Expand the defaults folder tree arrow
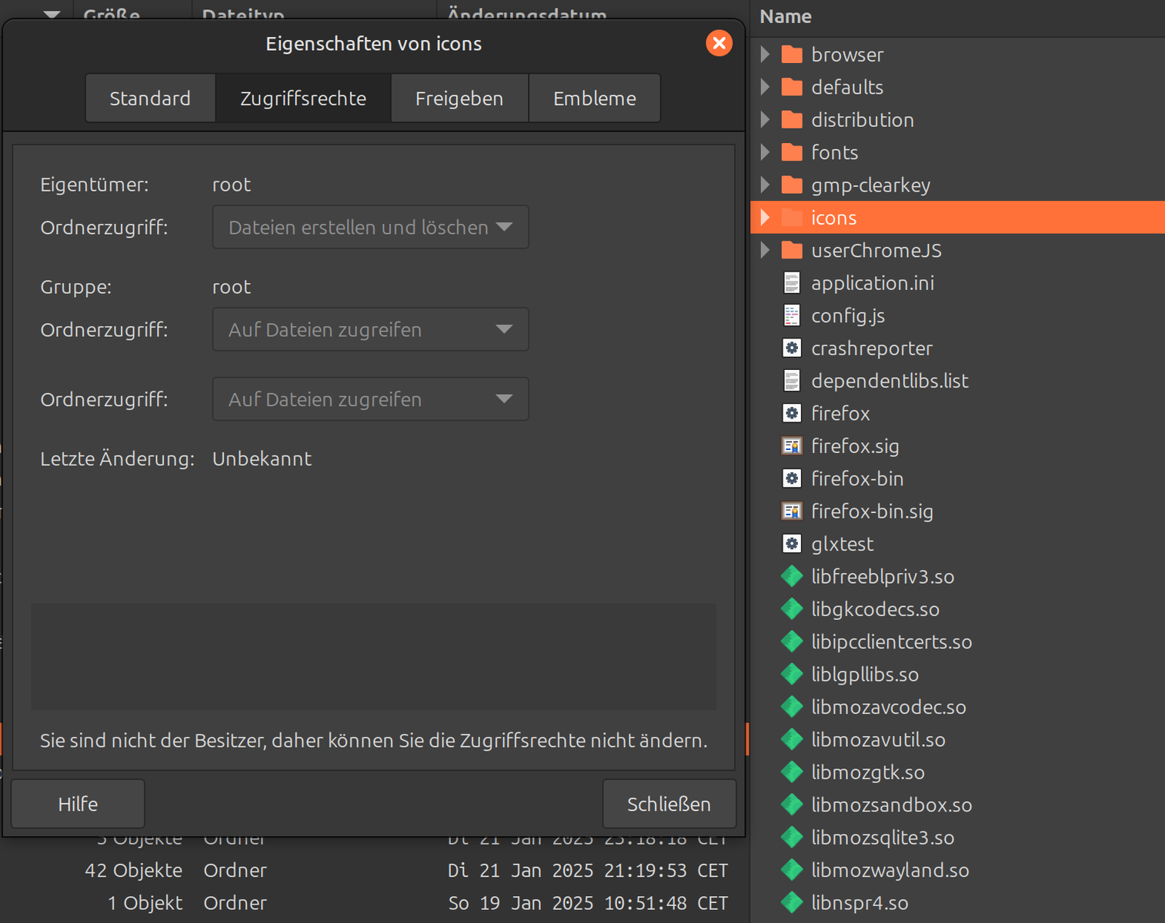The width and height of the screenshot is (1165, 923). pos(765,87)
